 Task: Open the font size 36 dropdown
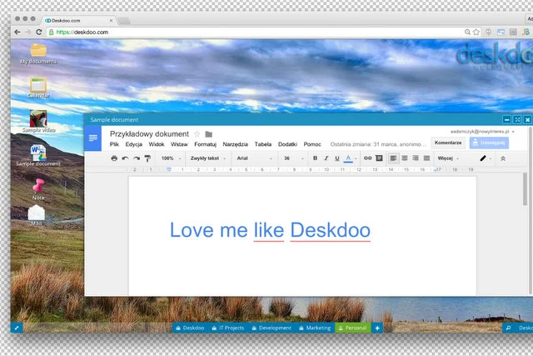coord(294,158)
